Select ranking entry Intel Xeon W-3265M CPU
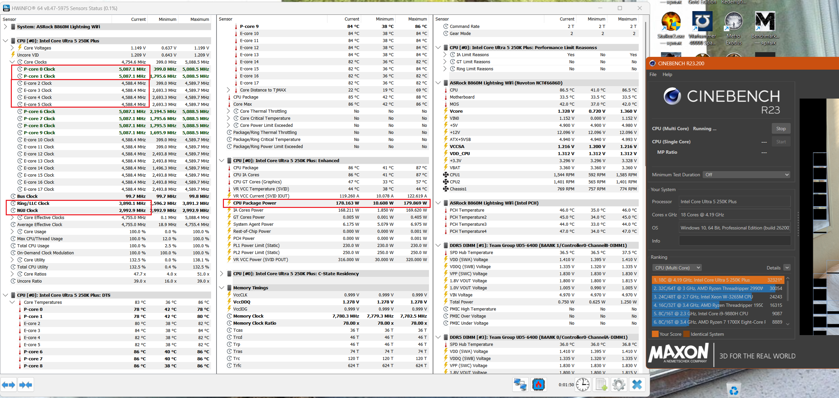This screenshot has width=839, height=398. click(718, 297)
